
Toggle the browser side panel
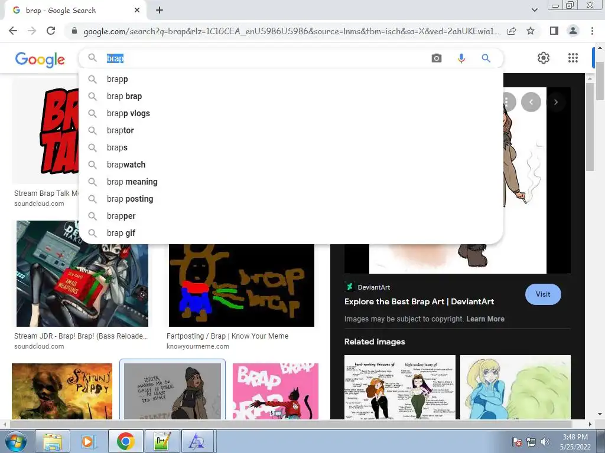pos(554,31)
